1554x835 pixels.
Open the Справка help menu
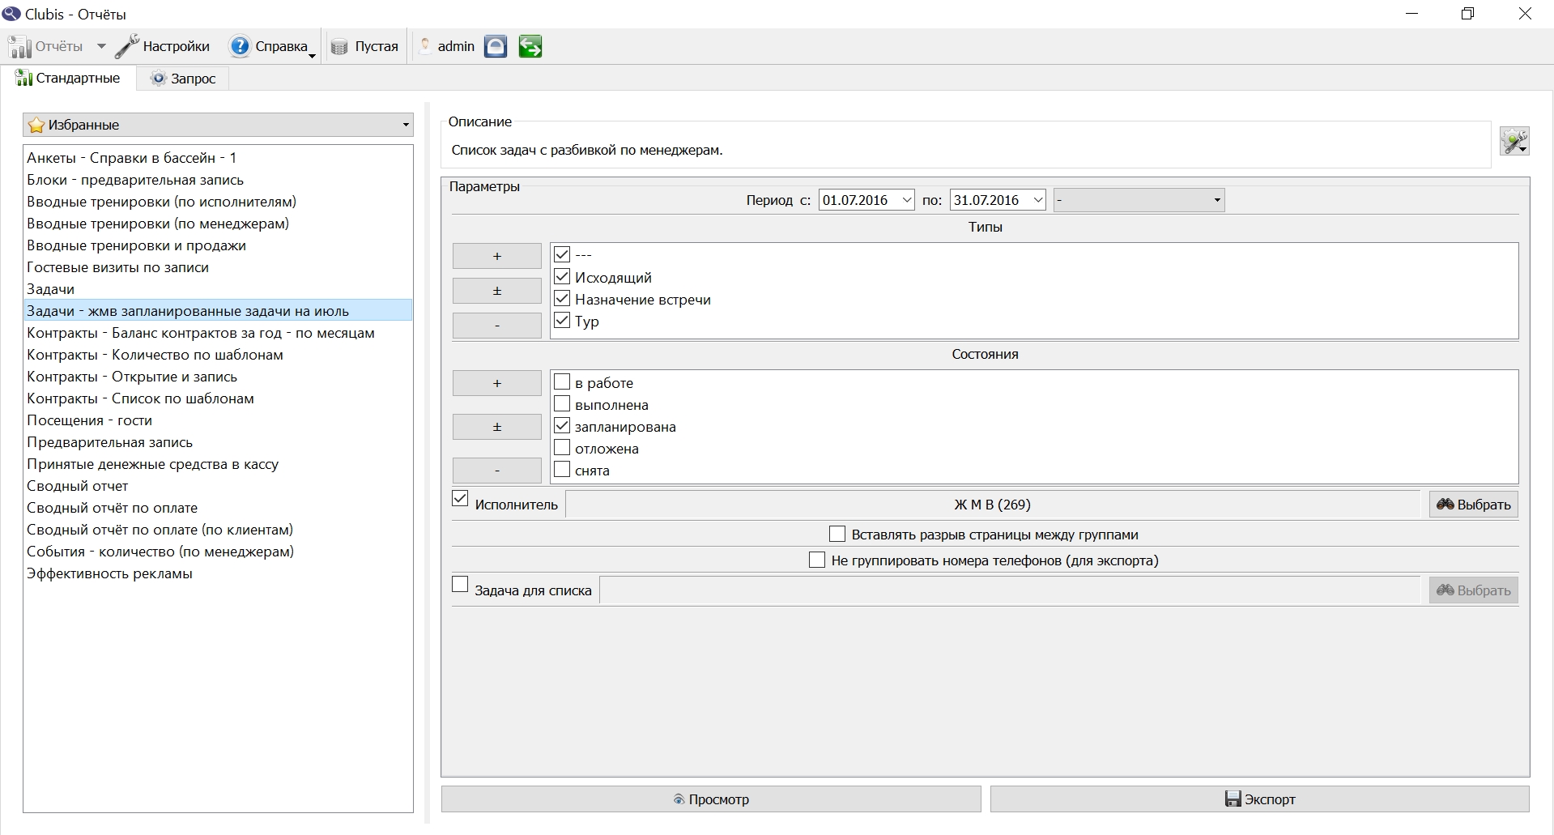[x=271, y=47]
